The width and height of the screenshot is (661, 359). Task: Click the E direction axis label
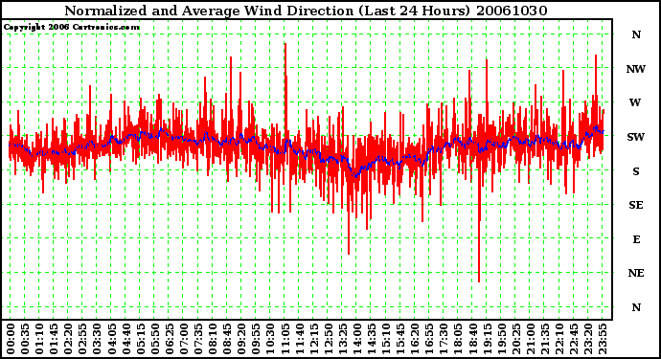636,239
